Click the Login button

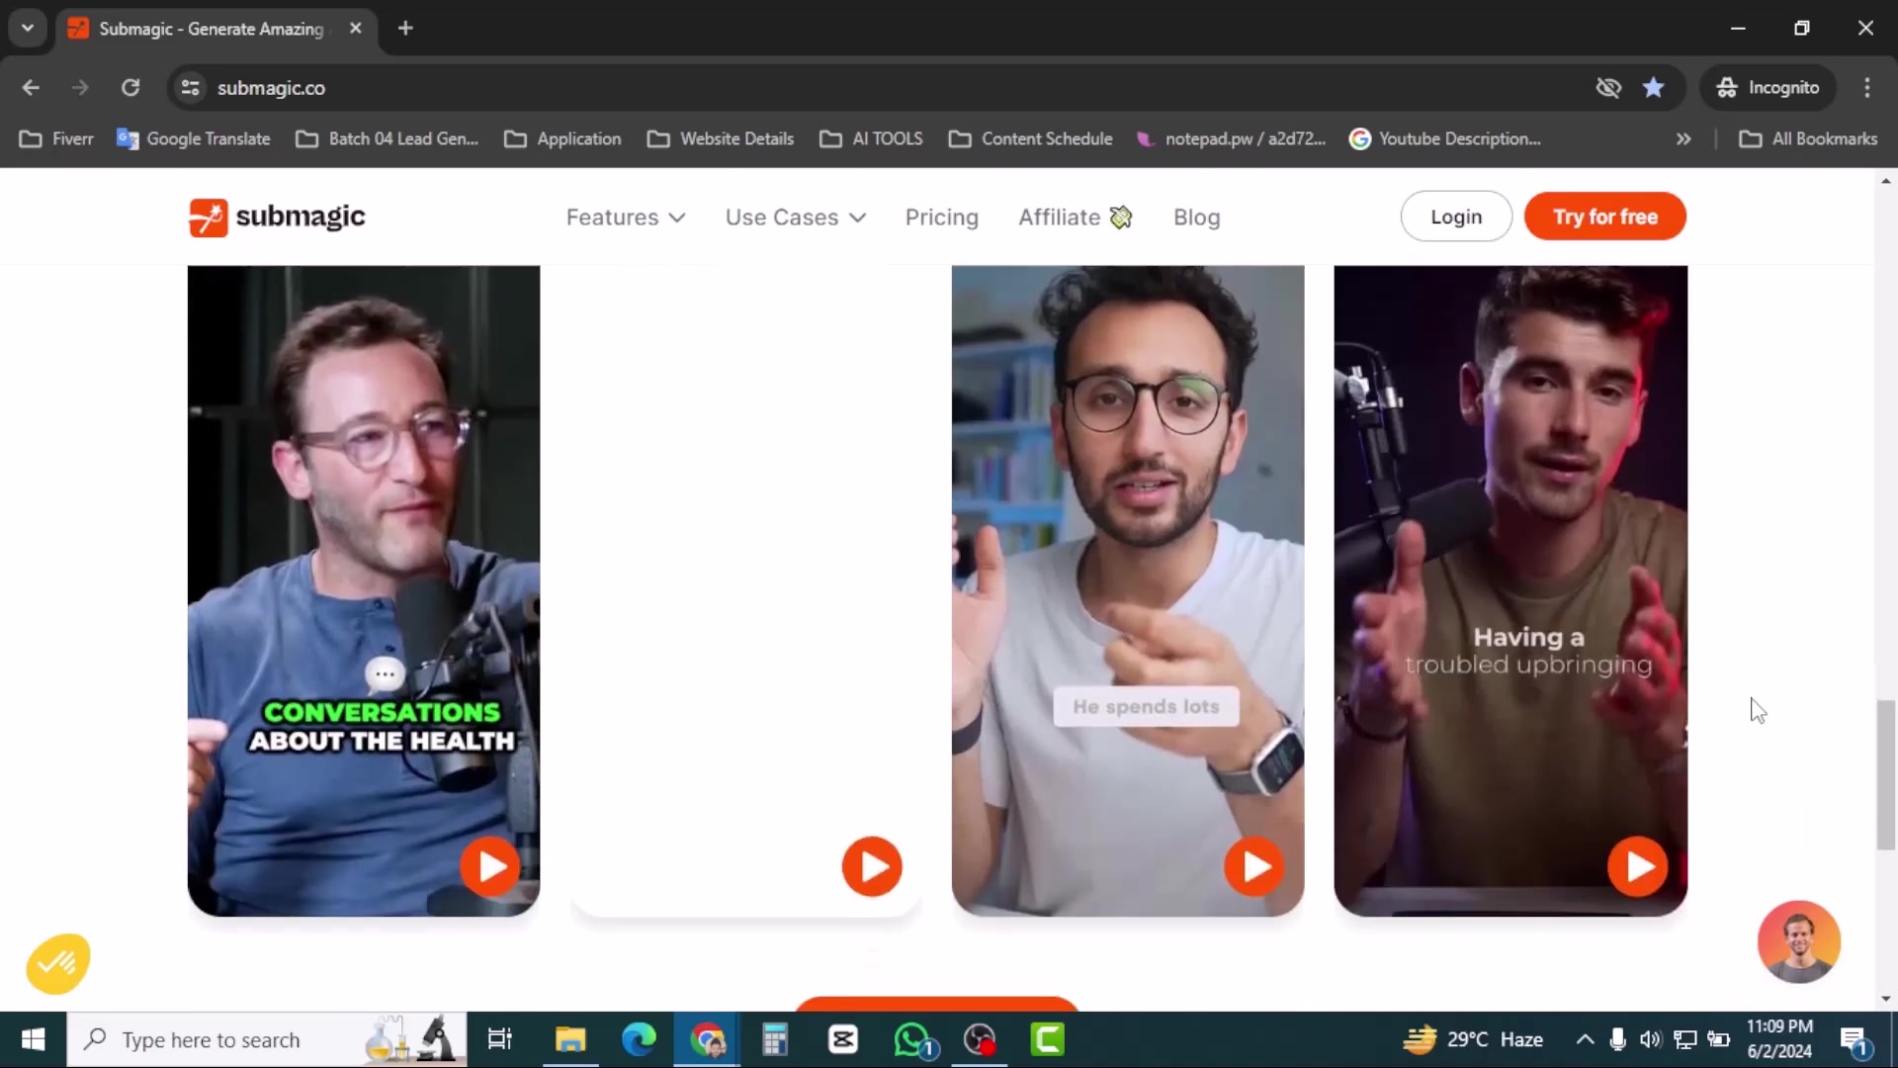1456,217
